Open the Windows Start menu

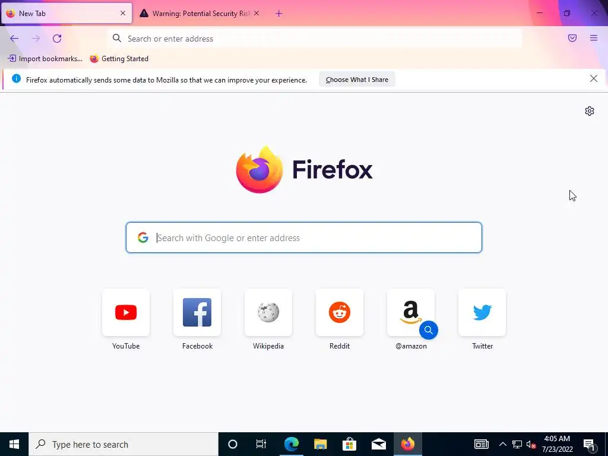tap(14, 444)
